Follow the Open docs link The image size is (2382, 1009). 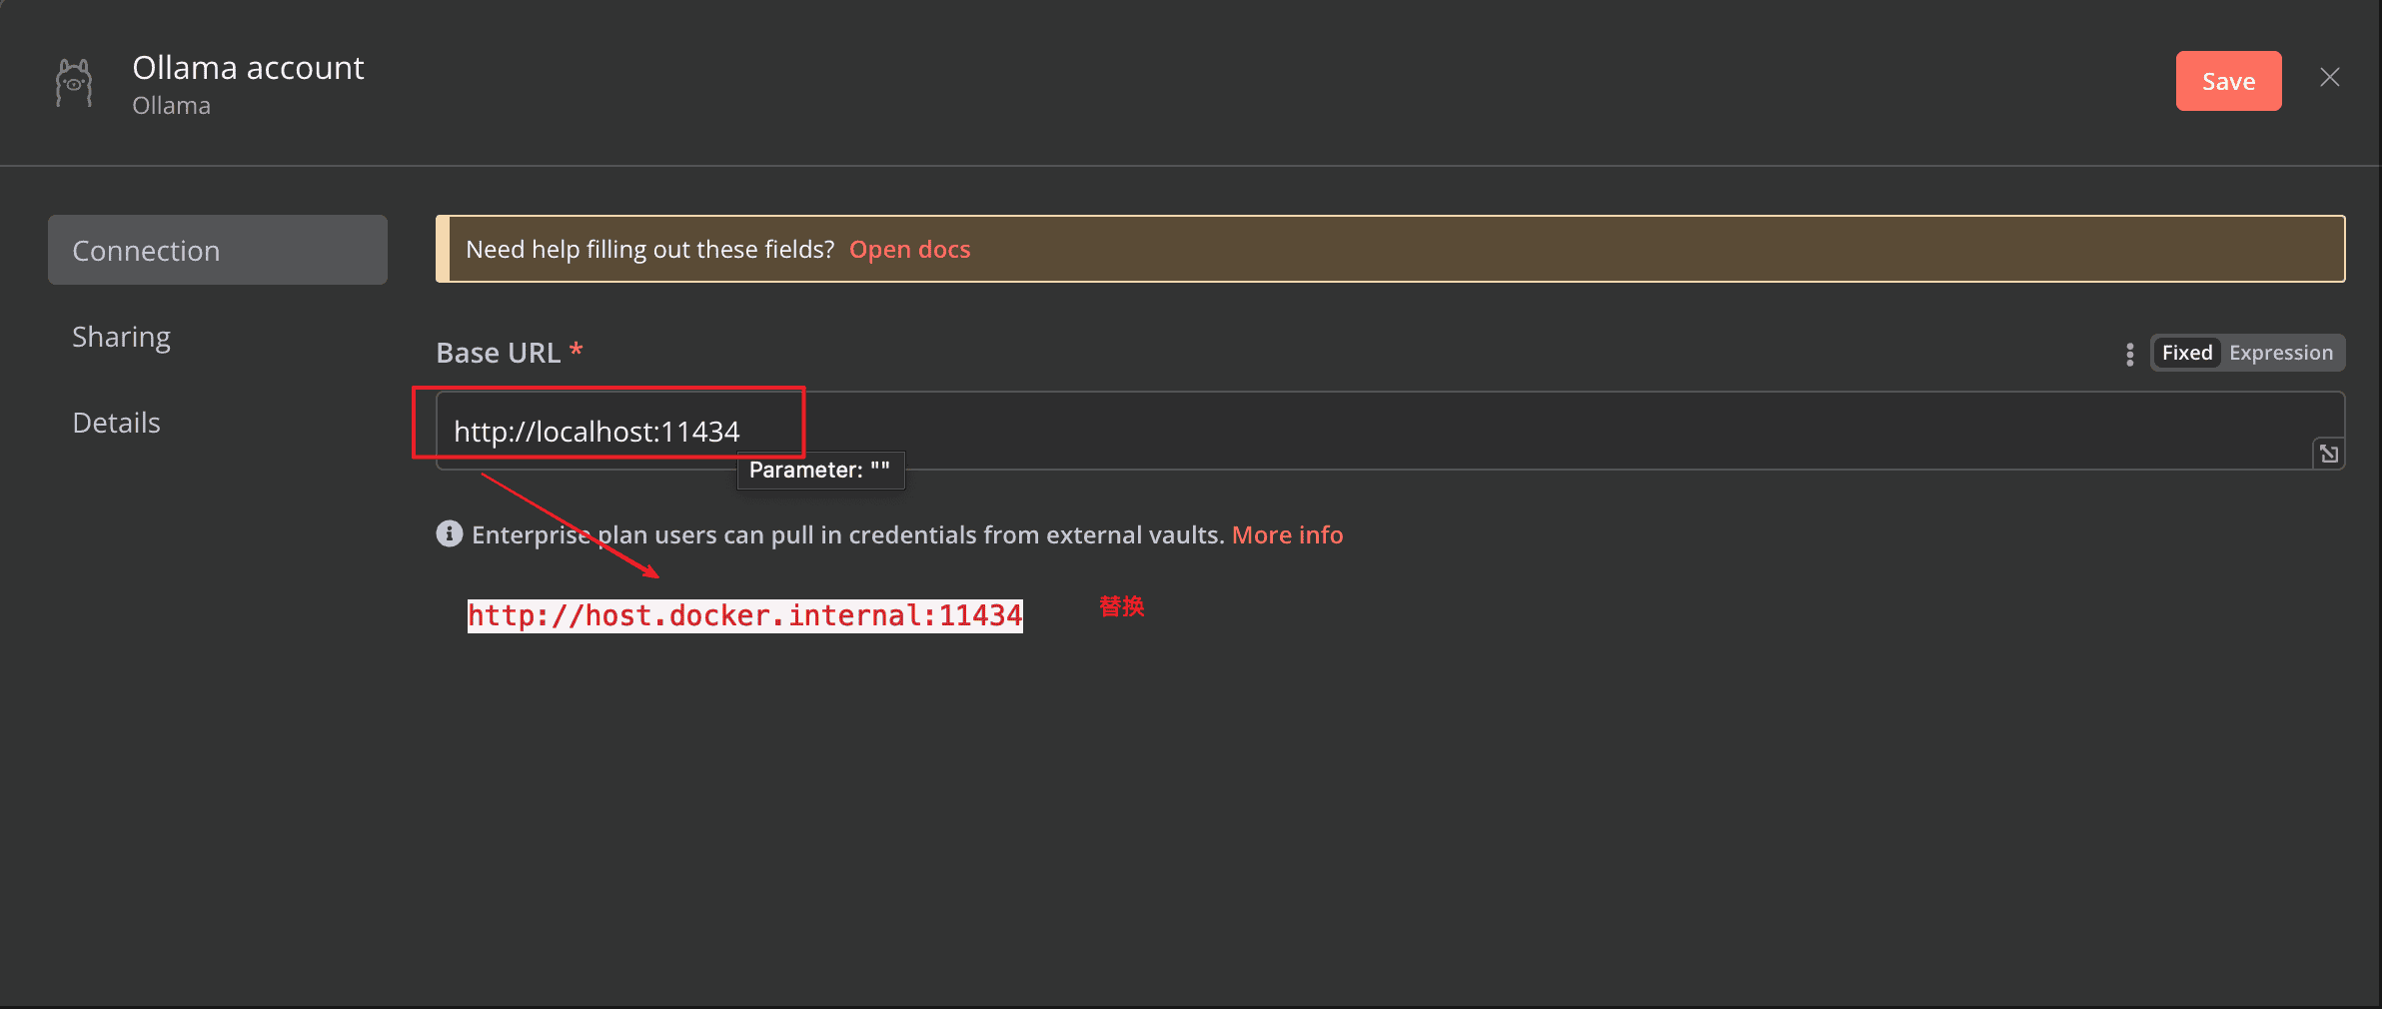pyautogui.click(x=909, y=249)
